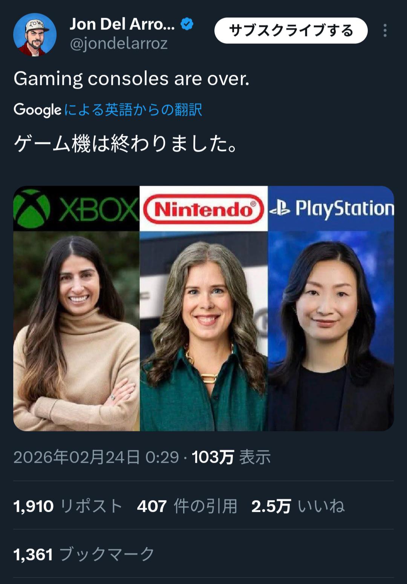Select the English text Gaming consoles are over

pos(132,79)
